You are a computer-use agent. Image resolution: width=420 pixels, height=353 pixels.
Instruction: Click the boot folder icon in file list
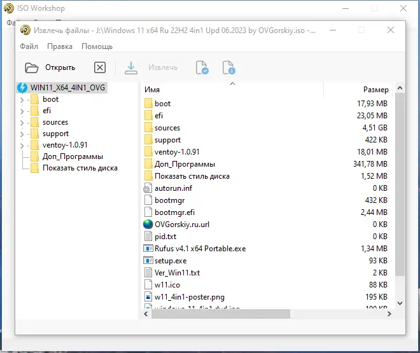click(x=148, y=104)
